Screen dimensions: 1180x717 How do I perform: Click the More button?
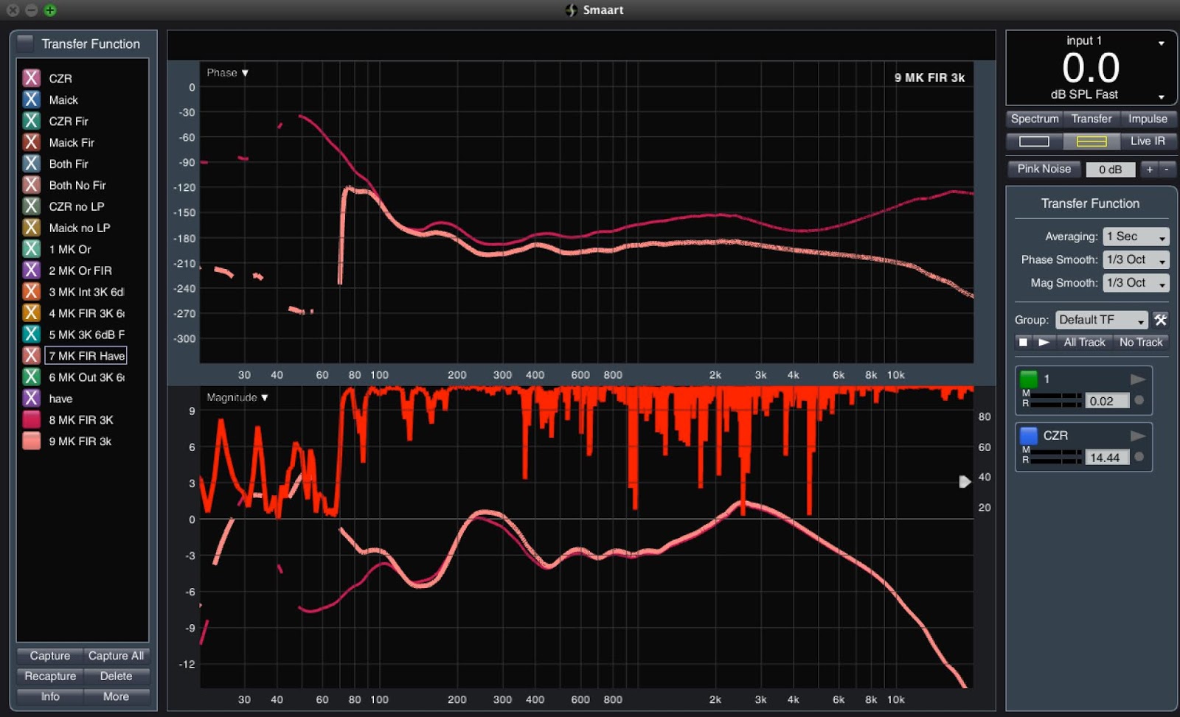(x=116, y=697)
